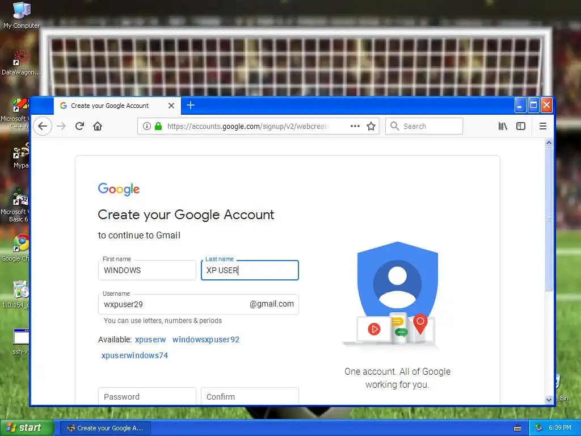Click the Google logo

(119, 189)
